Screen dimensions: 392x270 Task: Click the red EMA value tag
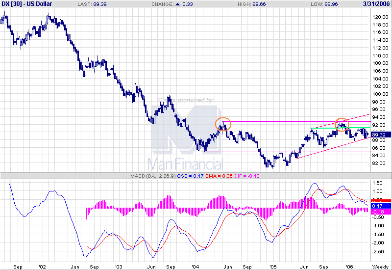(x=381, y=201)
